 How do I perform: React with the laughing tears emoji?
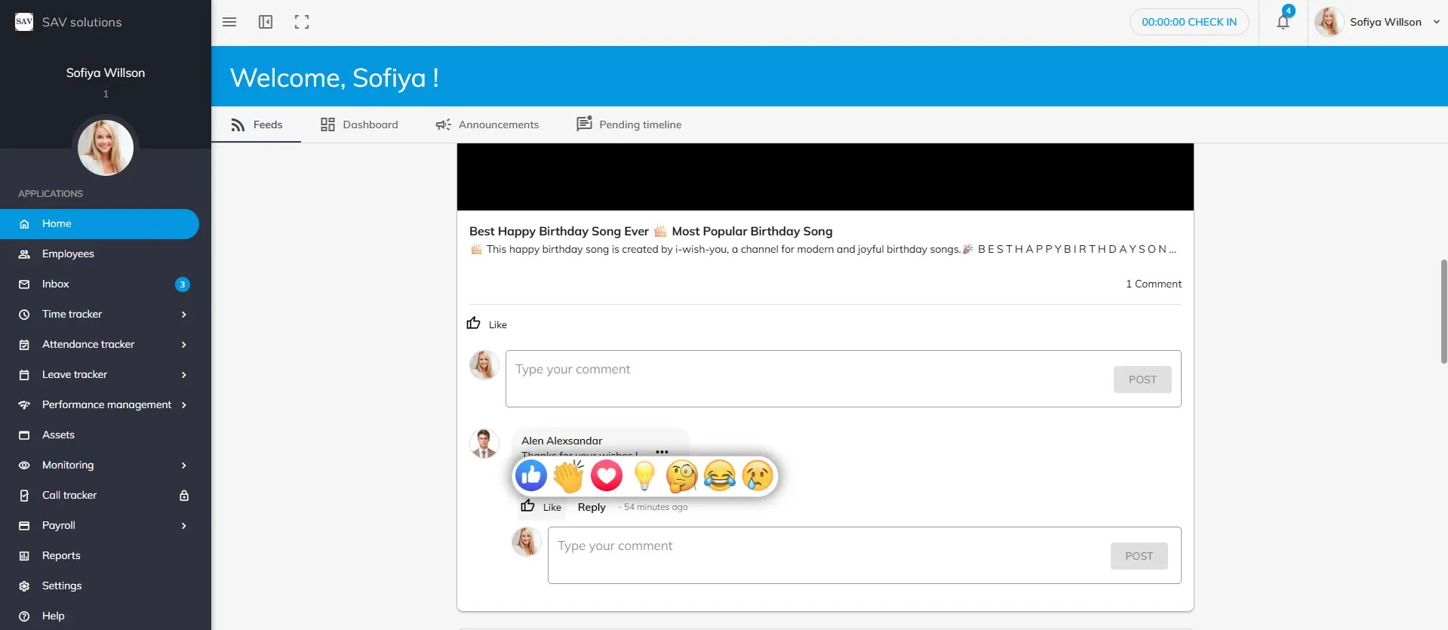720,476
